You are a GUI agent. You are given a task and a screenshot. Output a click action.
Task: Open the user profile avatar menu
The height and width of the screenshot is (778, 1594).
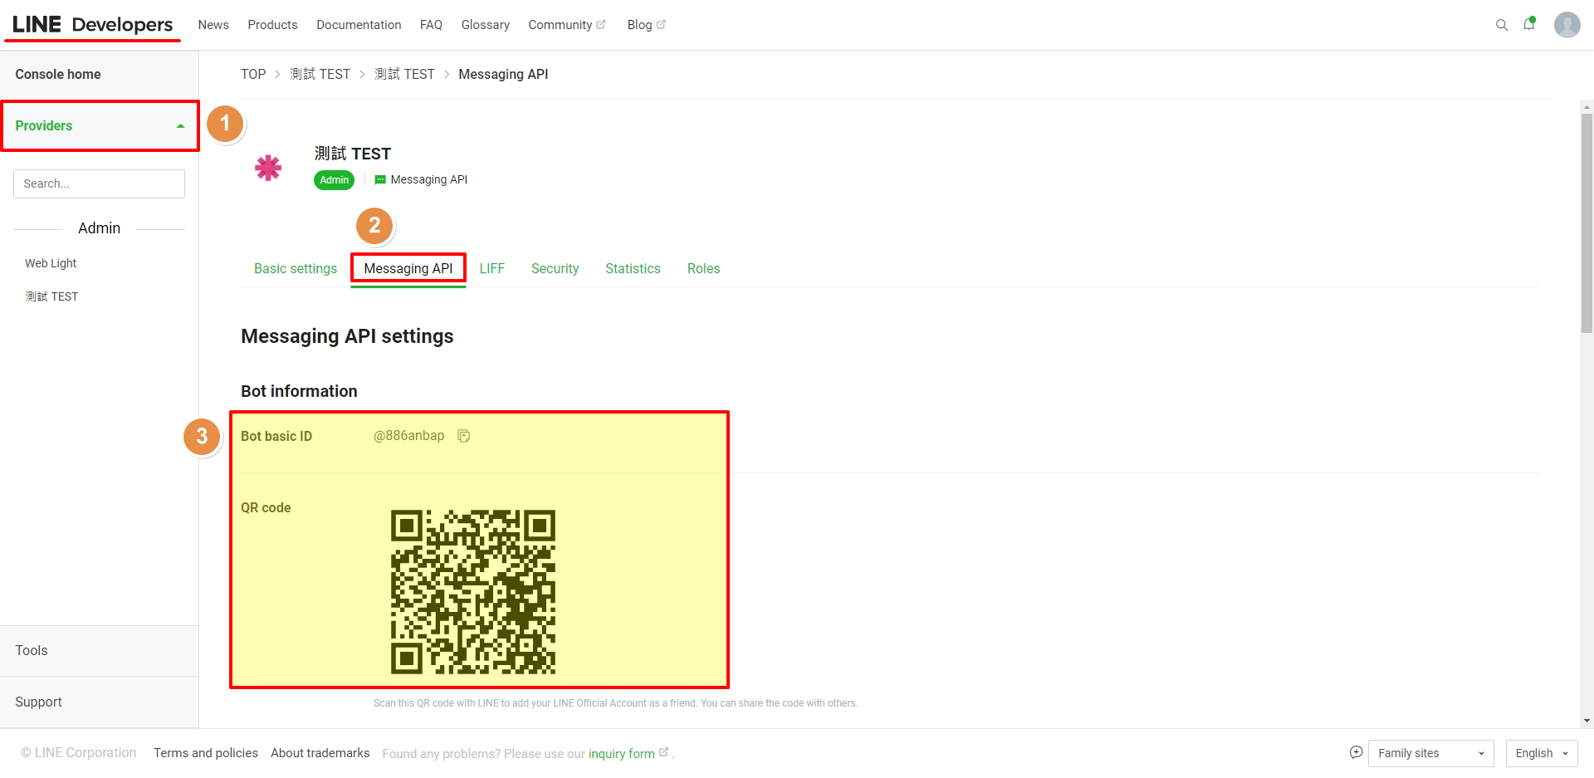[1567, 25]
